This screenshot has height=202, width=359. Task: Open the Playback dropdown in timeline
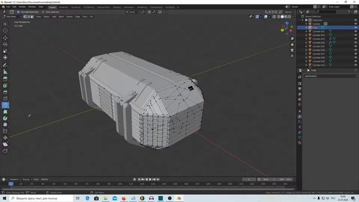coord(15,180)
